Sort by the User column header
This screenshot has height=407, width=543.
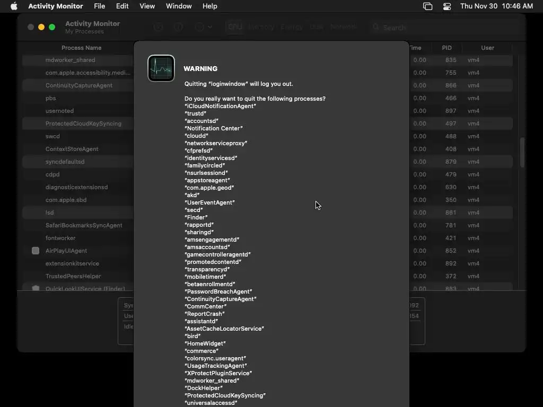(487, 48)
